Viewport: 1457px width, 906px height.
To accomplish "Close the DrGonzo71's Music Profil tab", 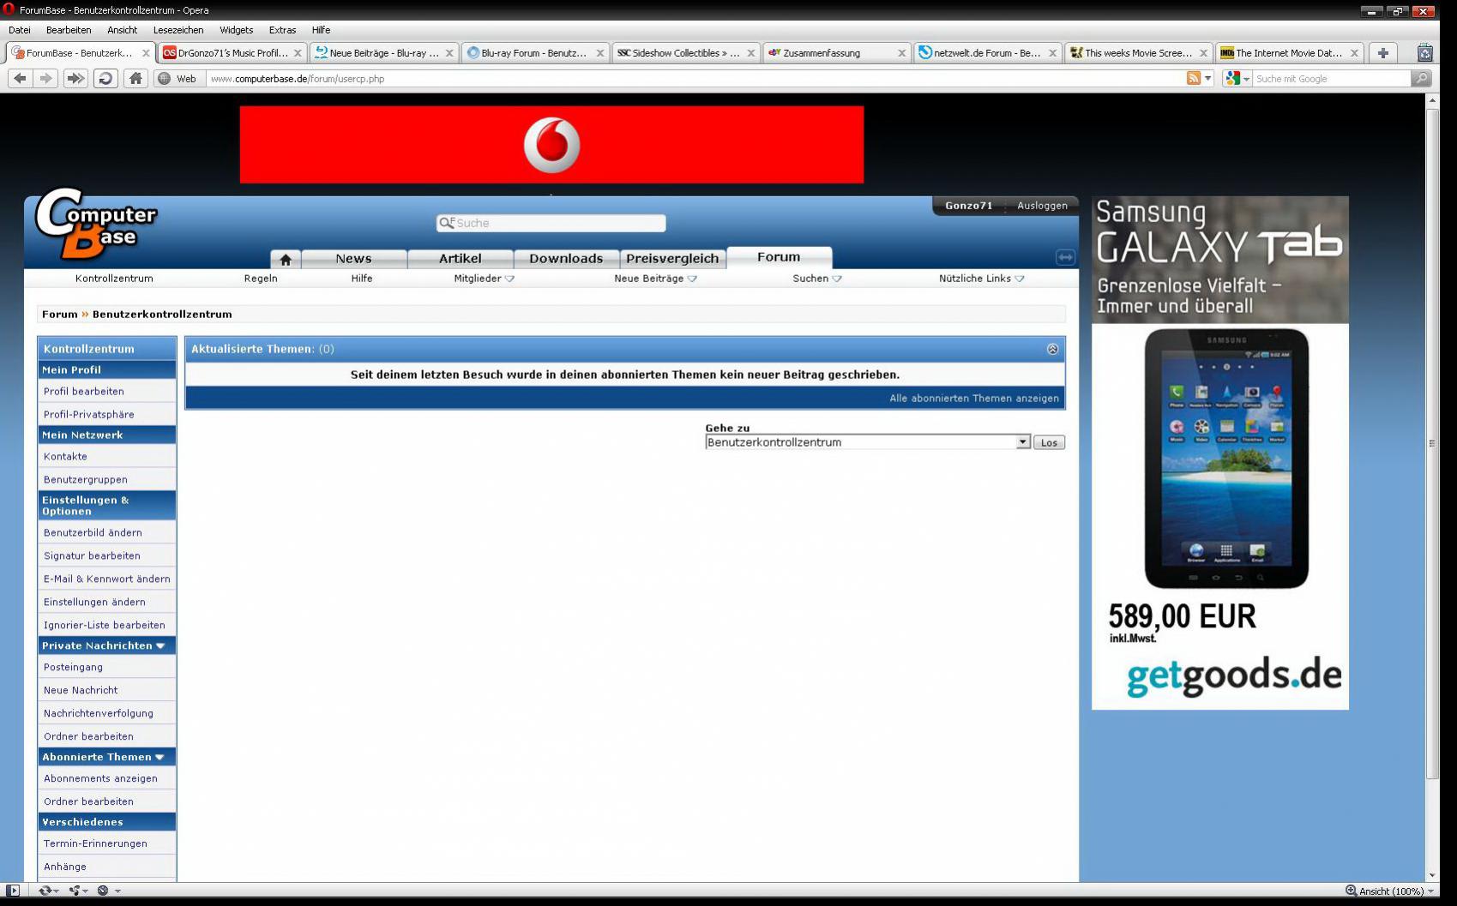I will [x=298, y=53].
